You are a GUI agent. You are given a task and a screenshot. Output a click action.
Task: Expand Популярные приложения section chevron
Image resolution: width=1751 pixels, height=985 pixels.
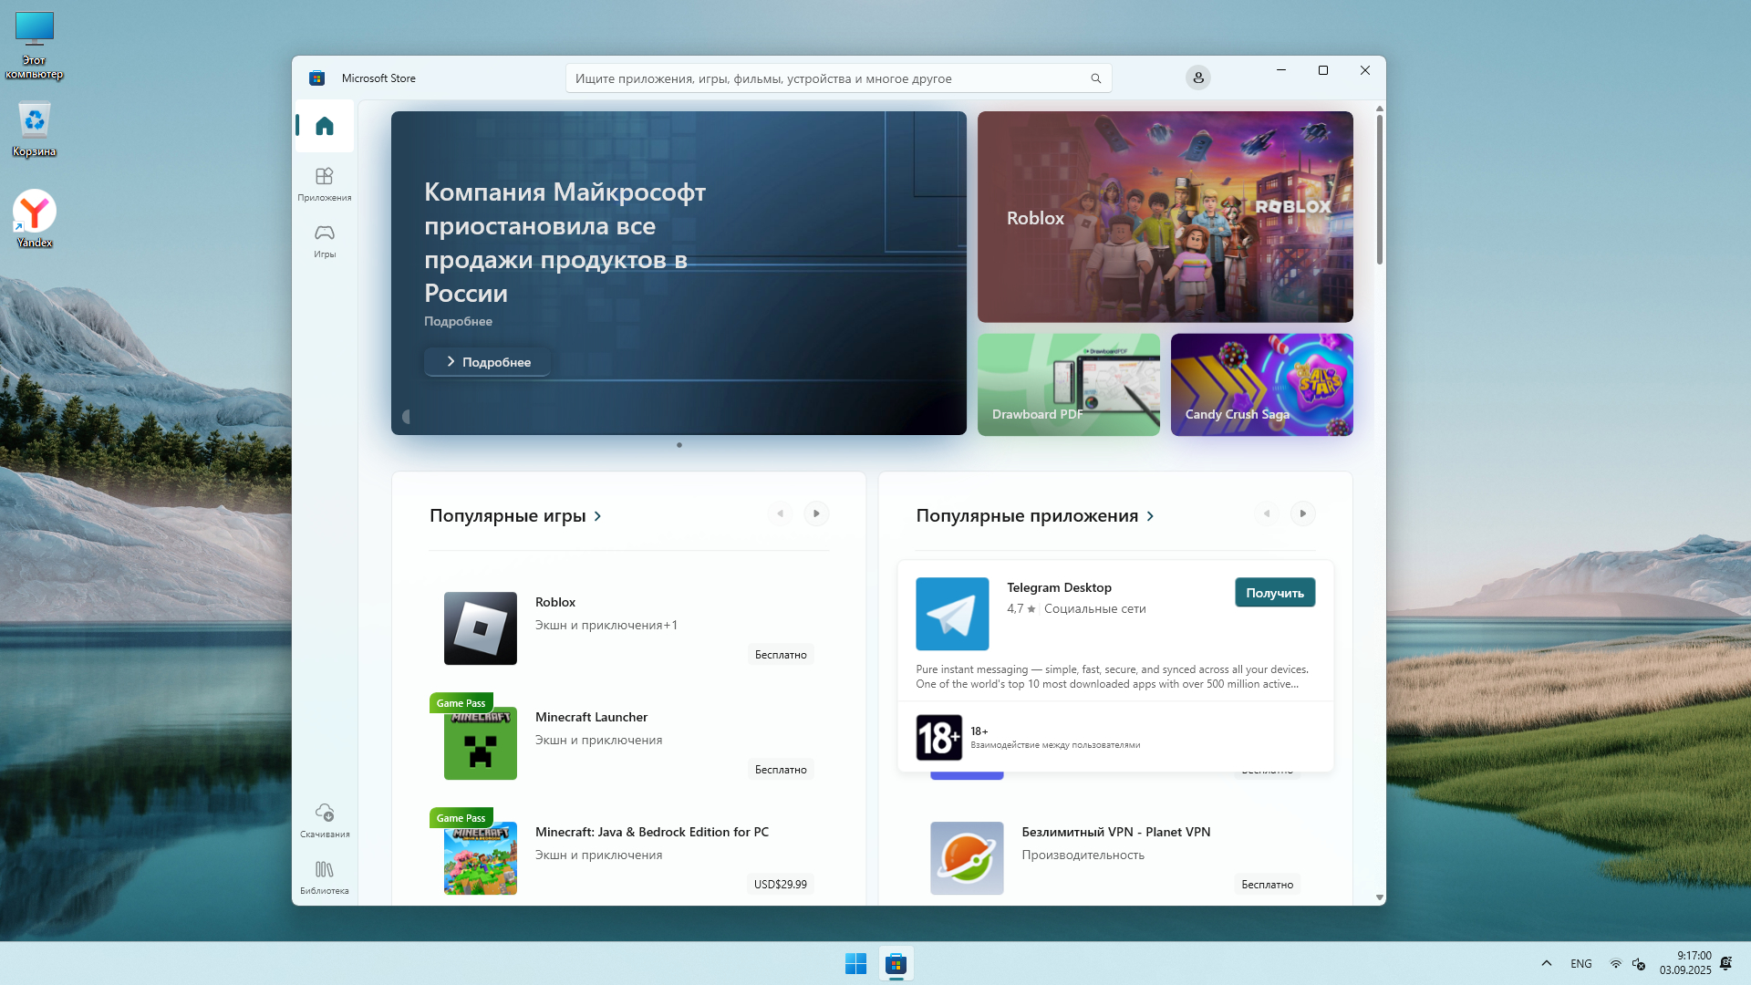[x=1150, y=516]
